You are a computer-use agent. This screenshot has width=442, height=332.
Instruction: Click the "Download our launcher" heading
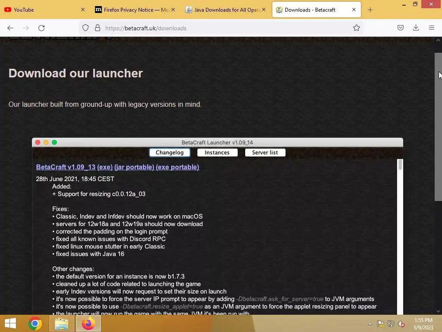click(x=76, y=73)
